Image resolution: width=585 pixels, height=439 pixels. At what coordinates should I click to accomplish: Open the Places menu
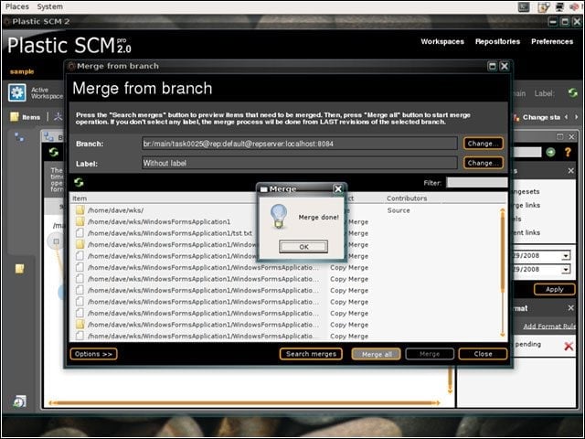17,6
